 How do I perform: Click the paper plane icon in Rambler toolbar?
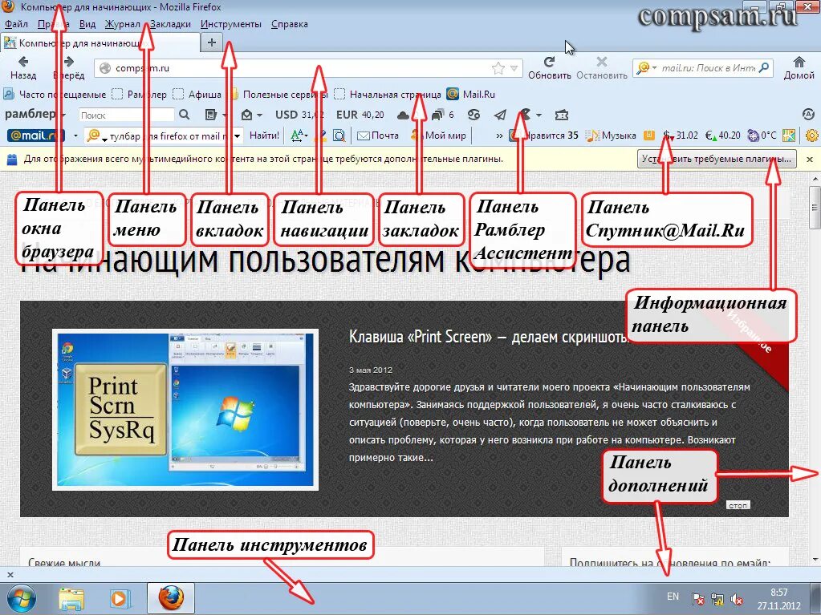[x=500, y=115]
